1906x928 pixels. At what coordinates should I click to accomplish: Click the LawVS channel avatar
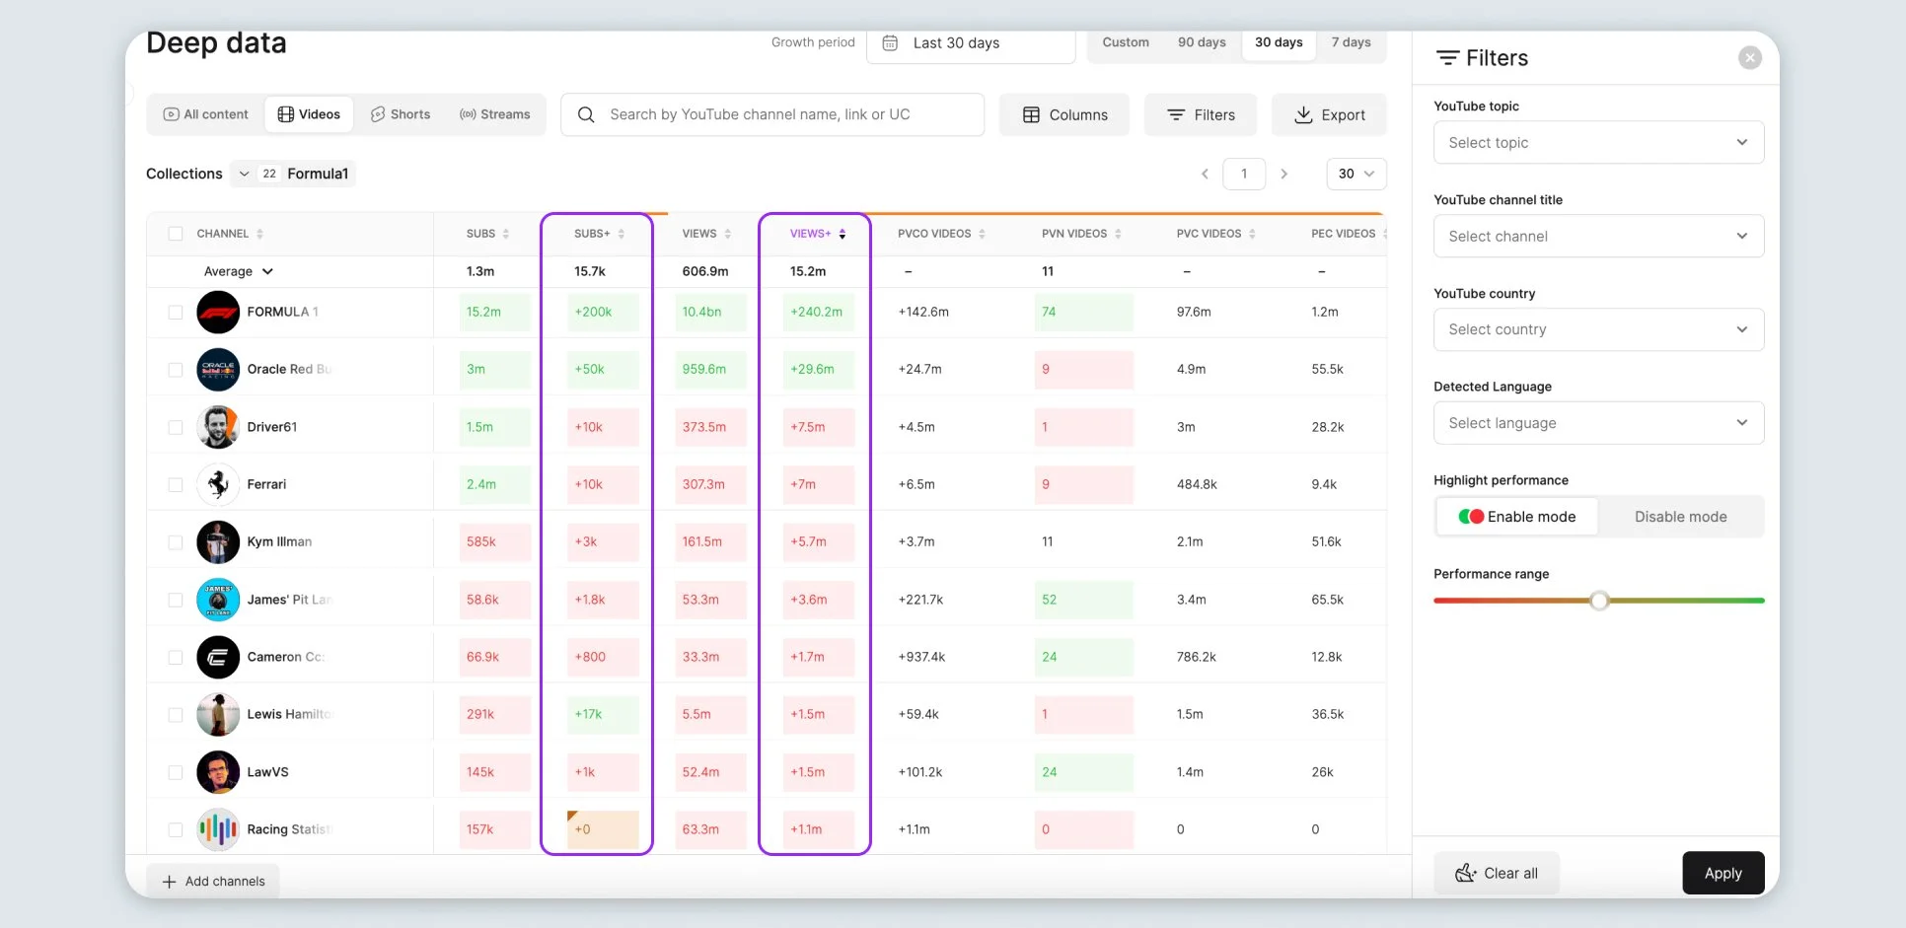(x=218, y=772)
